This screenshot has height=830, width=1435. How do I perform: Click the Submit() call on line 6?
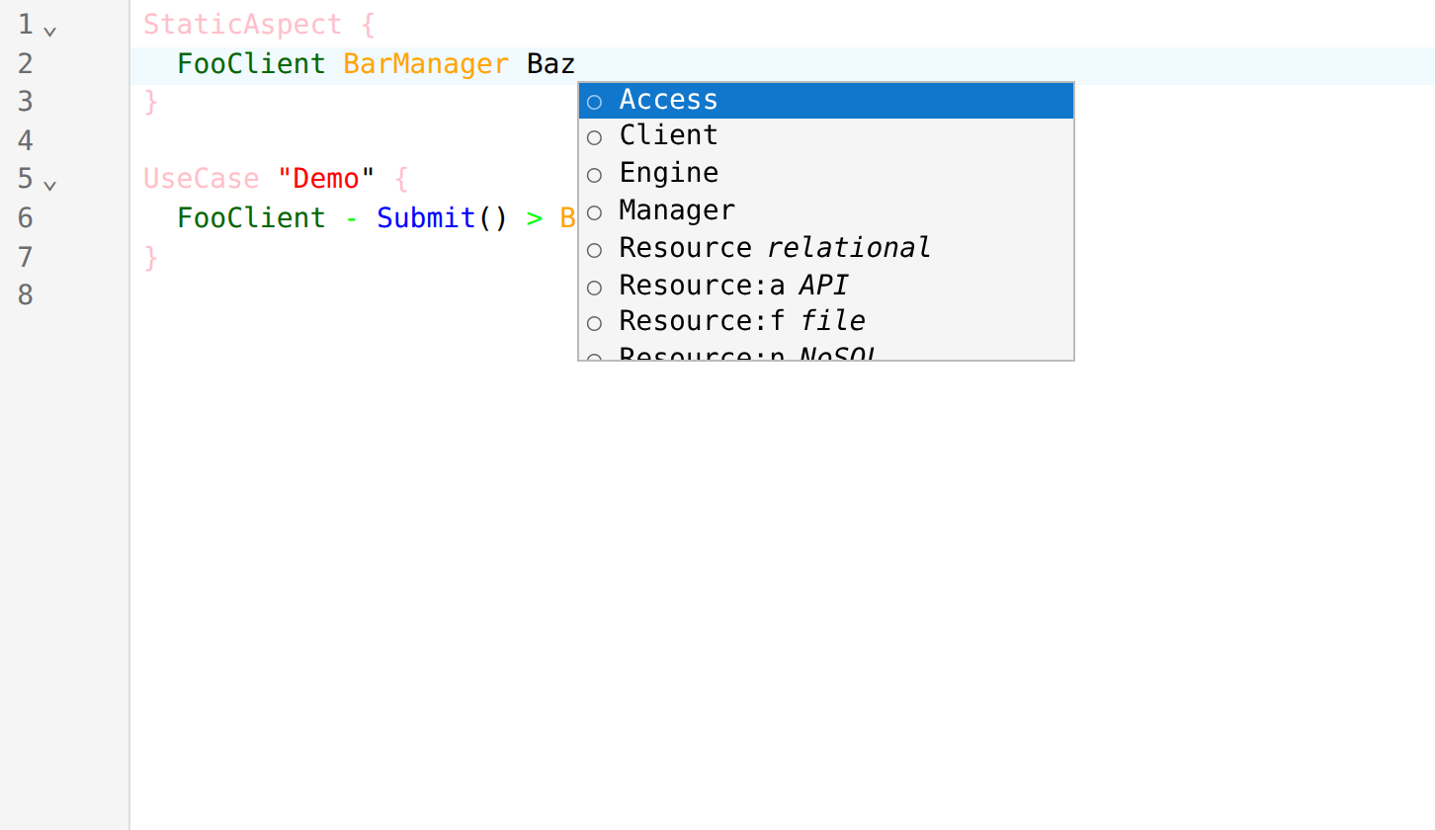(443, 218)
